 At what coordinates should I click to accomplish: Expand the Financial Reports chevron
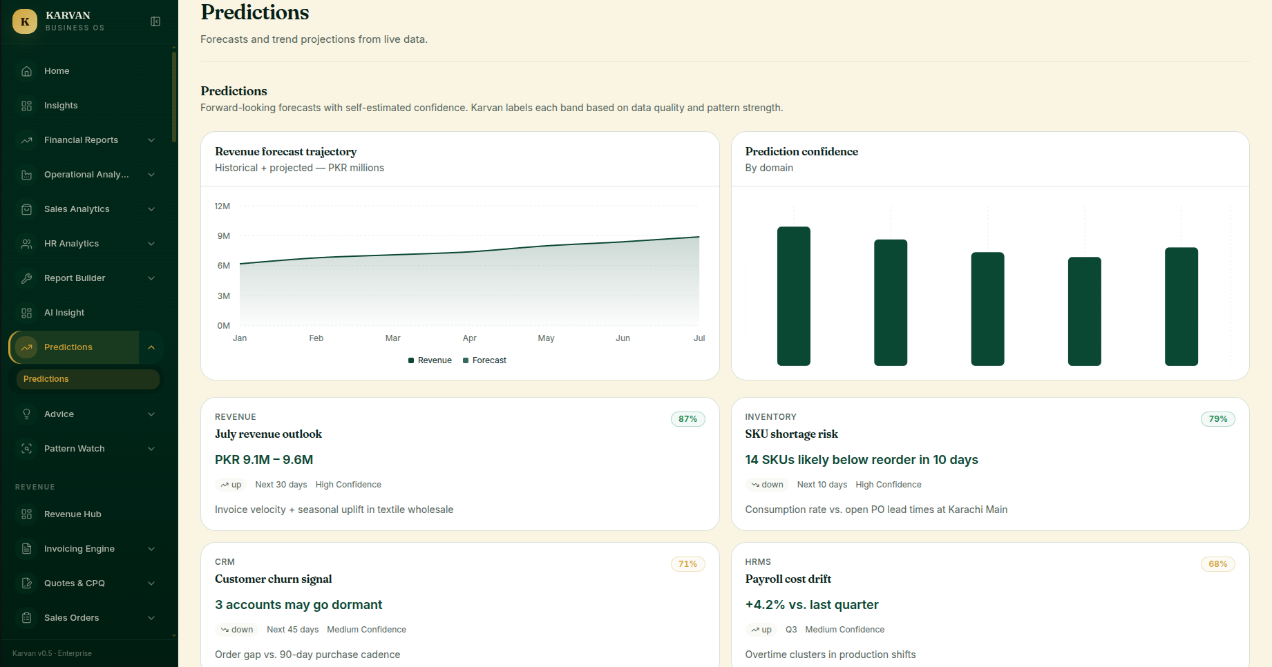151,140
